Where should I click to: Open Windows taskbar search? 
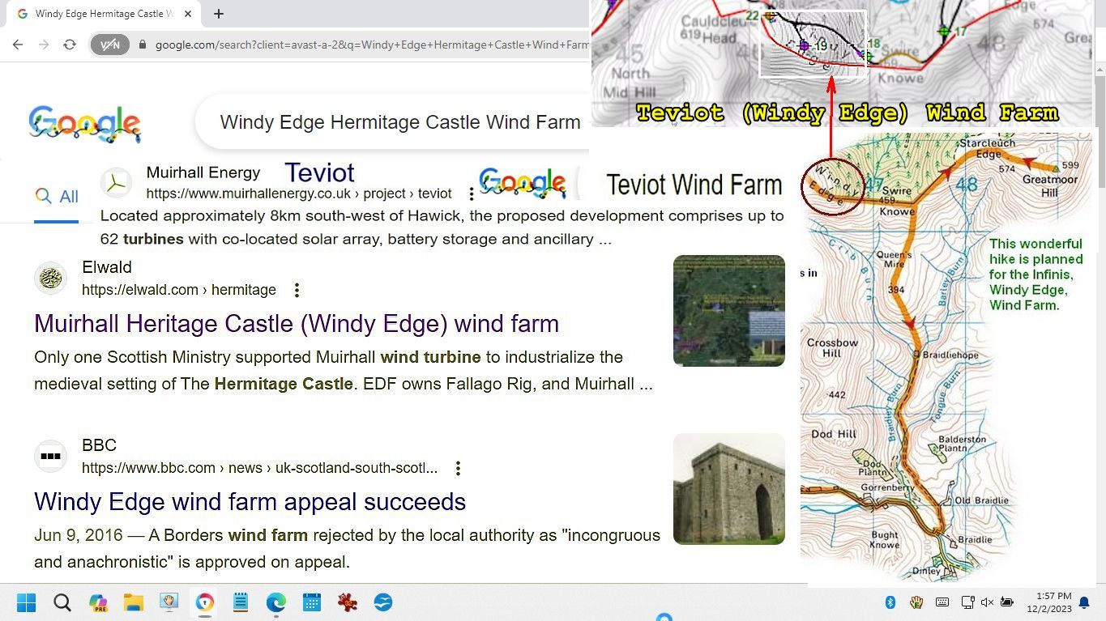(62, 602)
